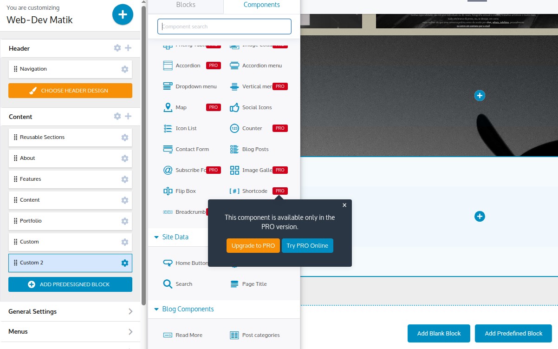Switch to the Blocks tab
The height and width of the screenshot is (349, 558).
coord(186,5)
